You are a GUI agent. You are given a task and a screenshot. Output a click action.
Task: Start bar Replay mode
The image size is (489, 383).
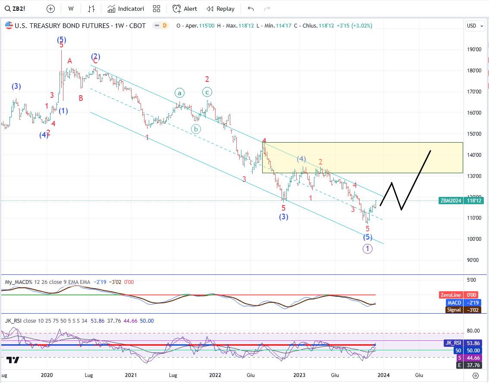pyautogui.click(x=220, y=9)
